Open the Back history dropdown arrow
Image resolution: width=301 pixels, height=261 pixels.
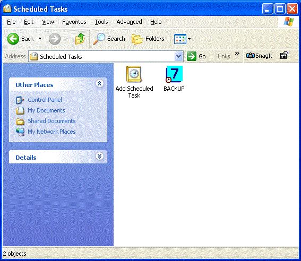pos(40,39)
